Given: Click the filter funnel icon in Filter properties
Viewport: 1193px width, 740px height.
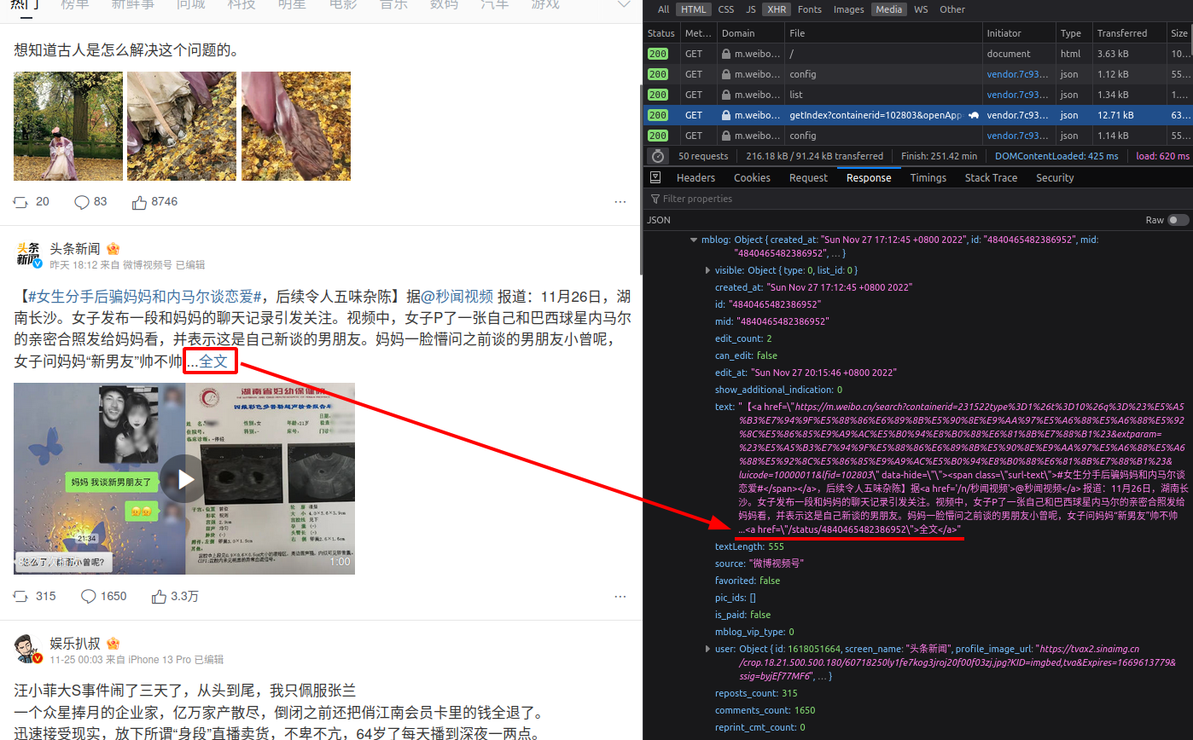Looking at the screenshot, I should pyautogui.click(x=655, y=199).
